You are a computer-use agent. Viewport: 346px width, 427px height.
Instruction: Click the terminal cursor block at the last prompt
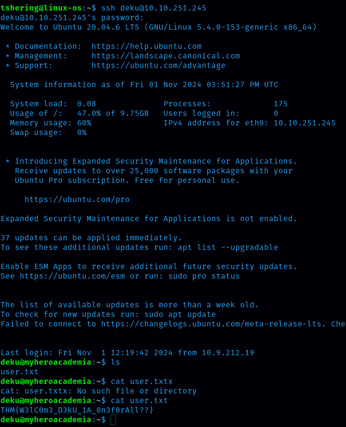(113, 420)
